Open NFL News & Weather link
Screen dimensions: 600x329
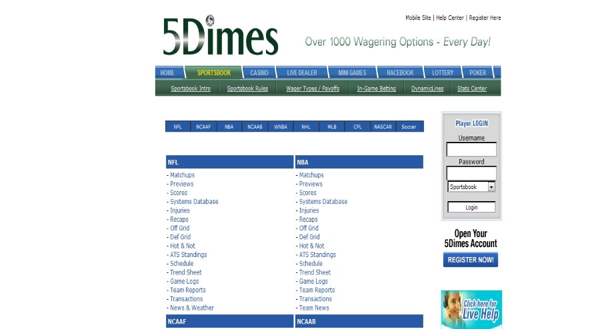pos(192,308)
